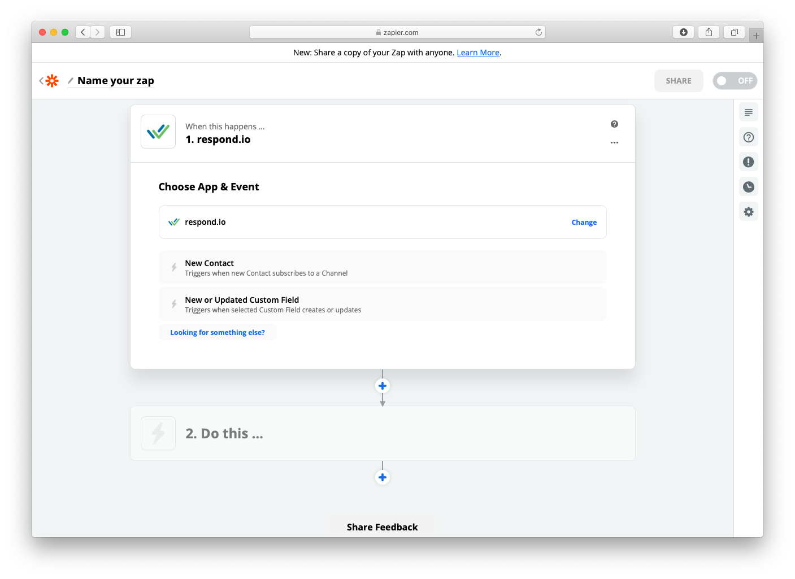Toggle the zap ON/OFF switch
The image size is (795, 579).
735,81
